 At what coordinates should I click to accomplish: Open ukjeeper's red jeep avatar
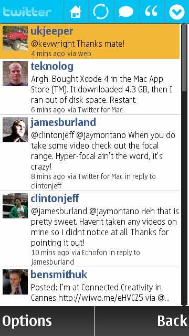pos(15,38)
